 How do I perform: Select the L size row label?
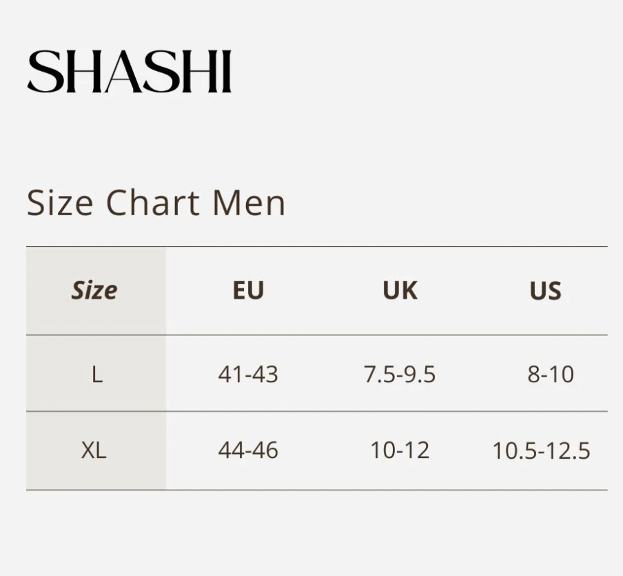[x=97, y=375]
